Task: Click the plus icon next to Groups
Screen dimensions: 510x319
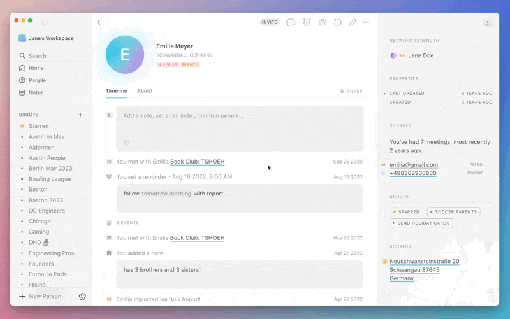Action: (x=80, y=115)
